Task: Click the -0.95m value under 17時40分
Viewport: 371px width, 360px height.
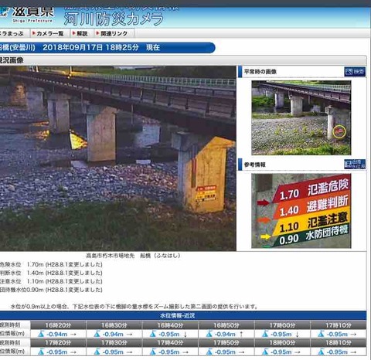Action: [169, 352]
